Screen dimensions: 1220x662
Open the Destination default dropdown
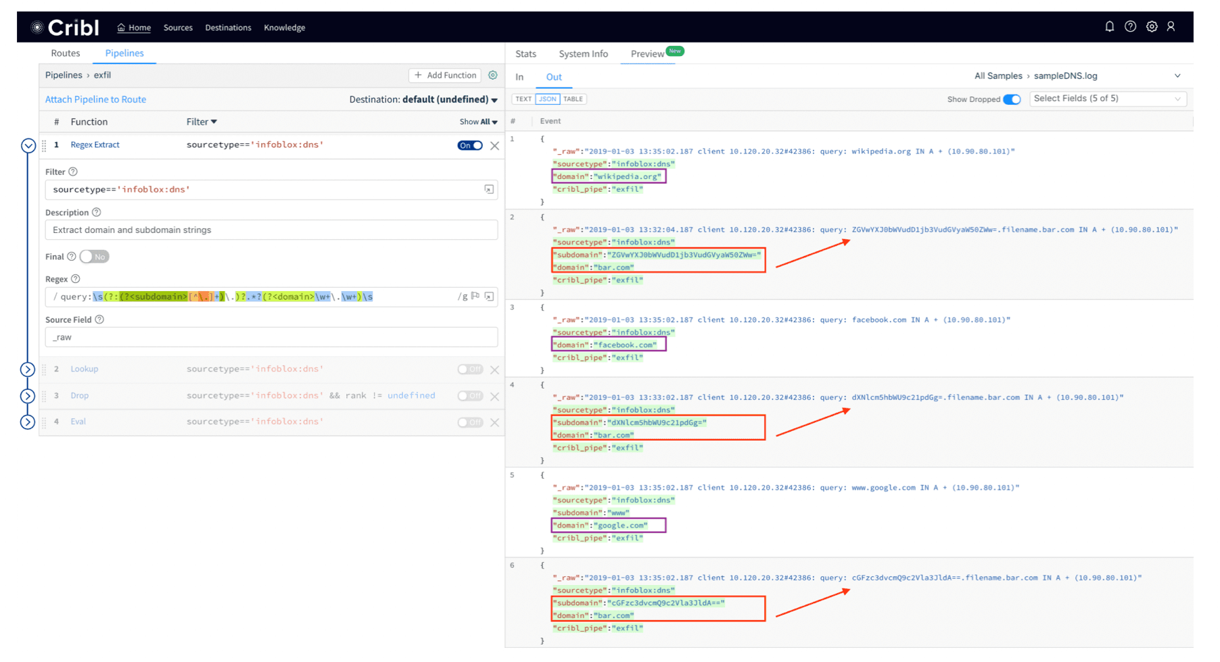coord(449,99)
